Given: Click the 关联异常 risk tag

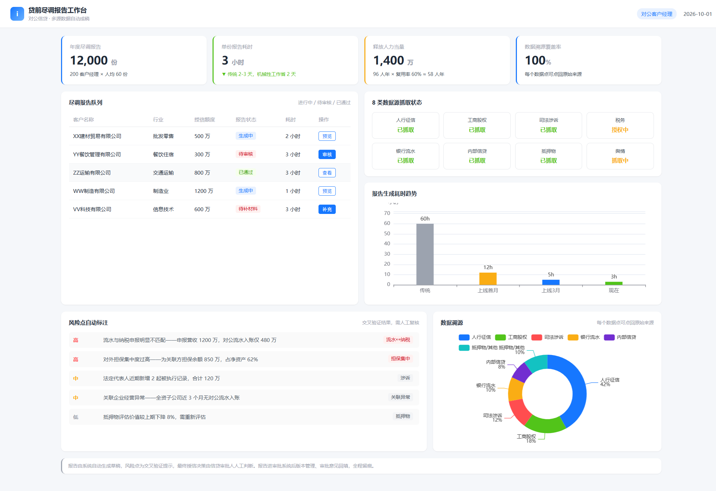Looking at the screenshot, I should click(x=400, y=397).
